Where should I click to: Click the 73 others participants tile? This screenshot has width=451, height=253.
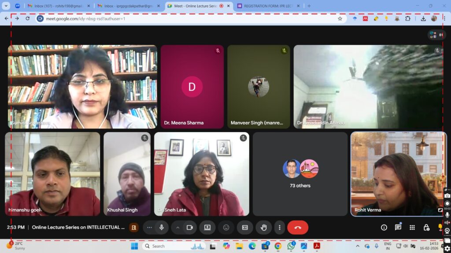pos(300,173)
